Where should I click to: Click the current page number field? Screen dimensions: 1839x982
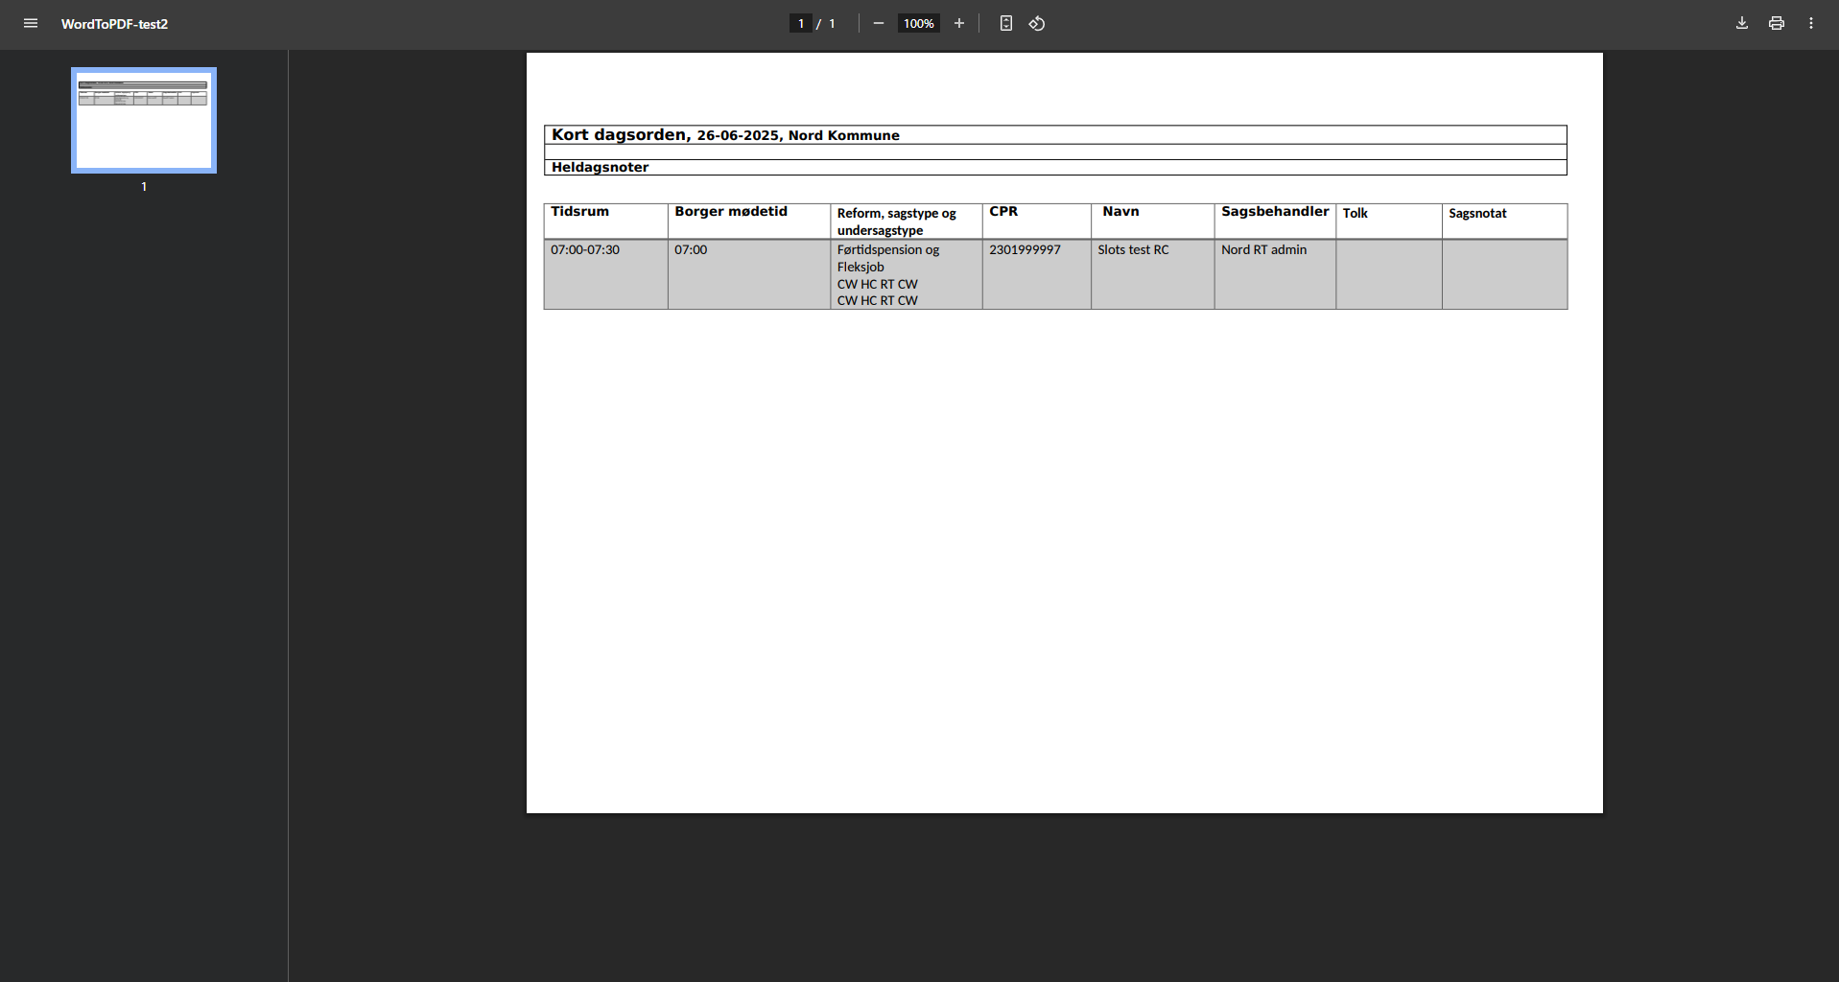801,24
